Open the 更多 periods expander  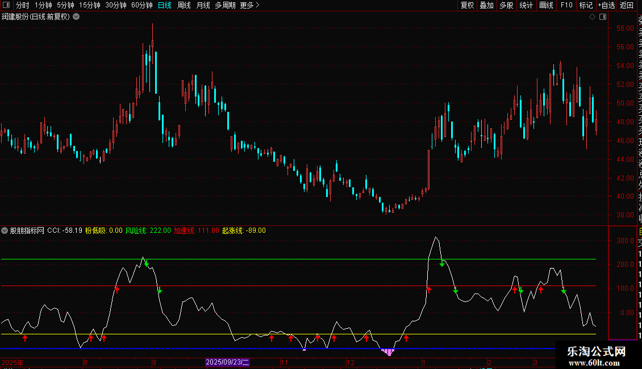coord(249,5)
